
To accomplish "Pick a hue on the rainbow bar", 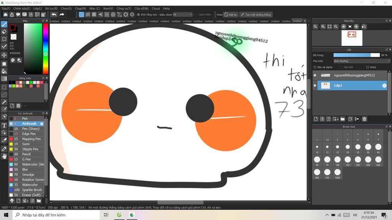I will coord(45,49).
